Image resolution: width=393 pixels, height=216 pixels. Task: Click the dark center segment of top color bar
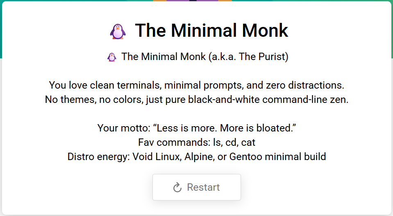click(x=192, y=0)
